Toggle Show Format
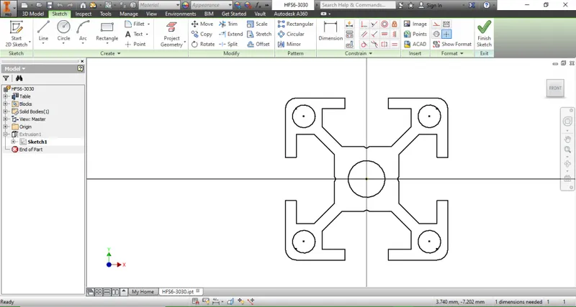 click(452, 44)
